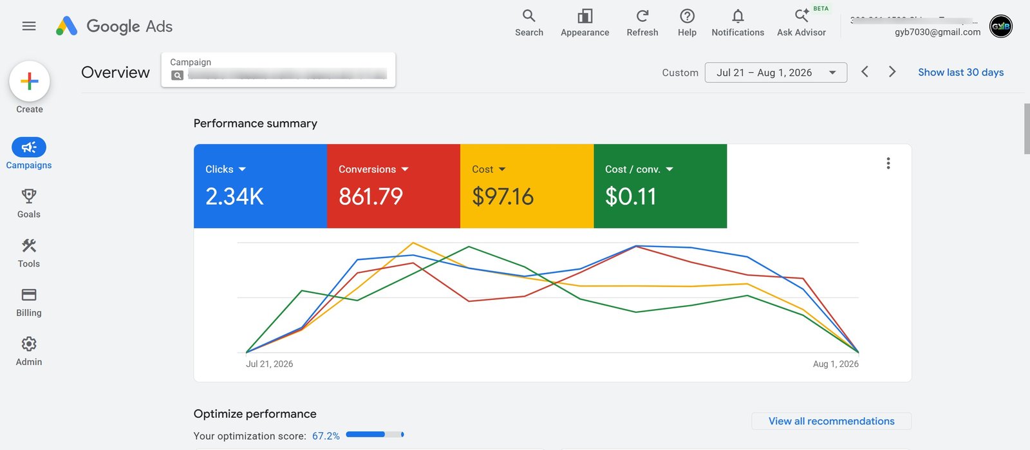1030x450 pixels.
Task: Open performance summary more options menu
Action: (888, 164)
